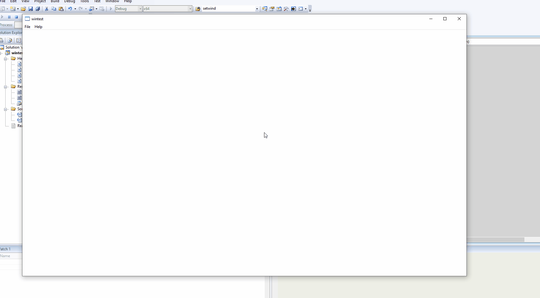
Task: Select the Header Files folder
Action: pos(17,59)
